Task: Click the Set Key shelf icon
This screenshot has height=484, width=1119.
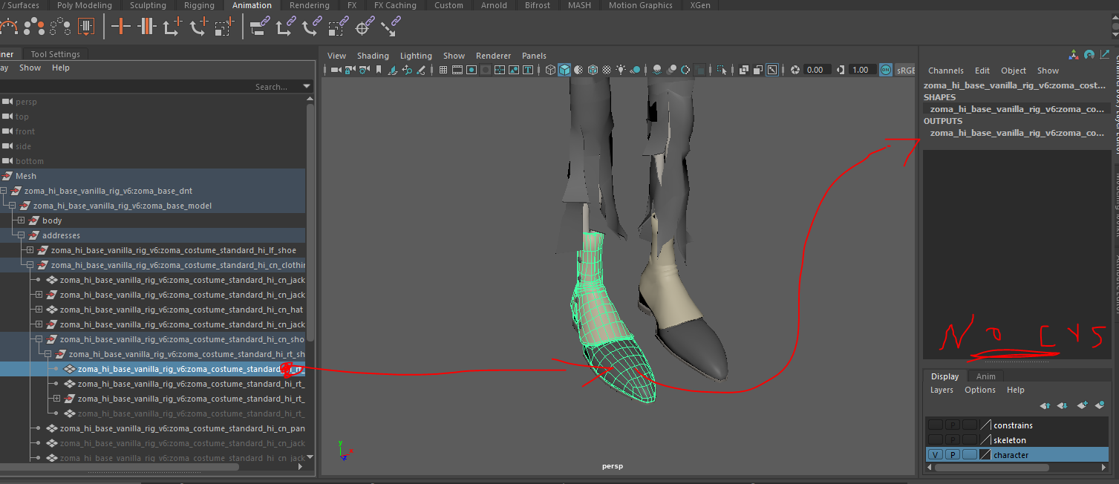Action: pyautogui.click(x=120, y=27)
